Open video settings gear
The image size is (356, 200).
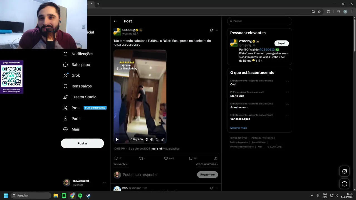coord(152,139)
